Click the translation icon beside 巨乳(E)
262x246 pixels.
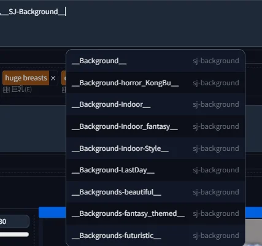[6, 90]
